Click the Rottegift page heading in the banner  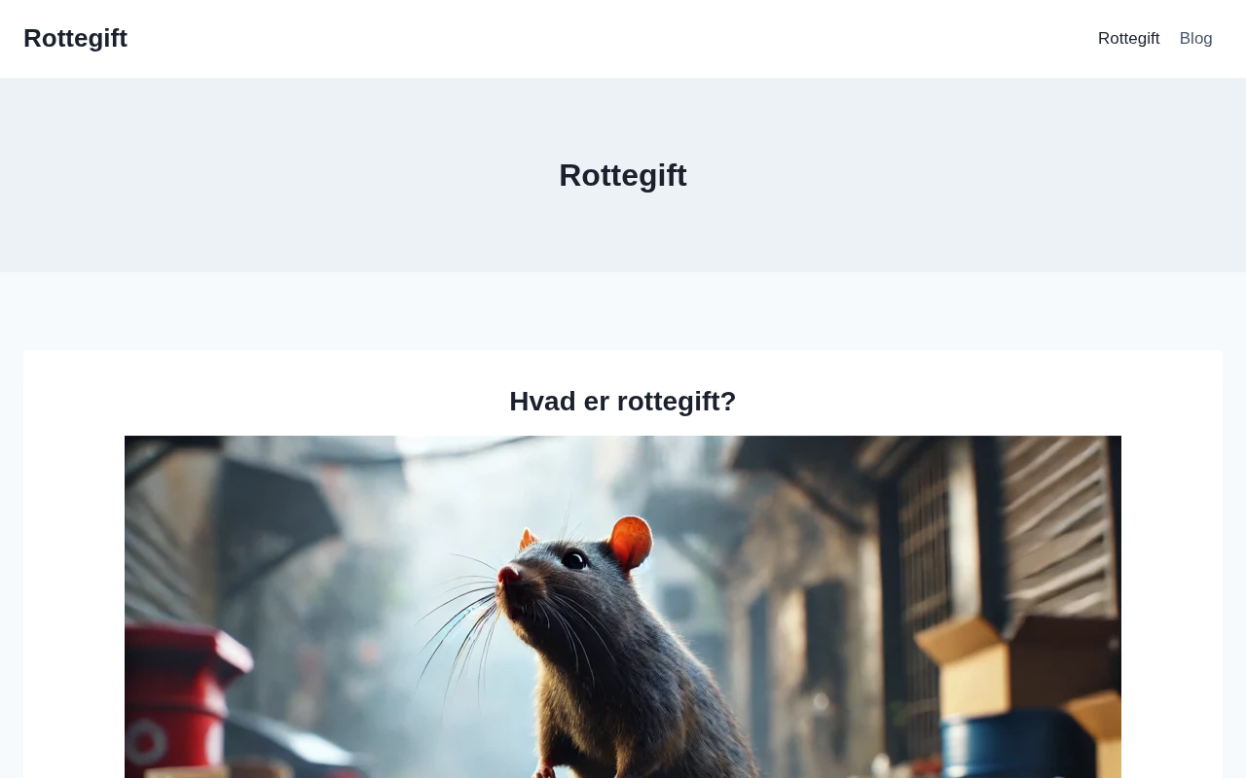click(623, 175)
